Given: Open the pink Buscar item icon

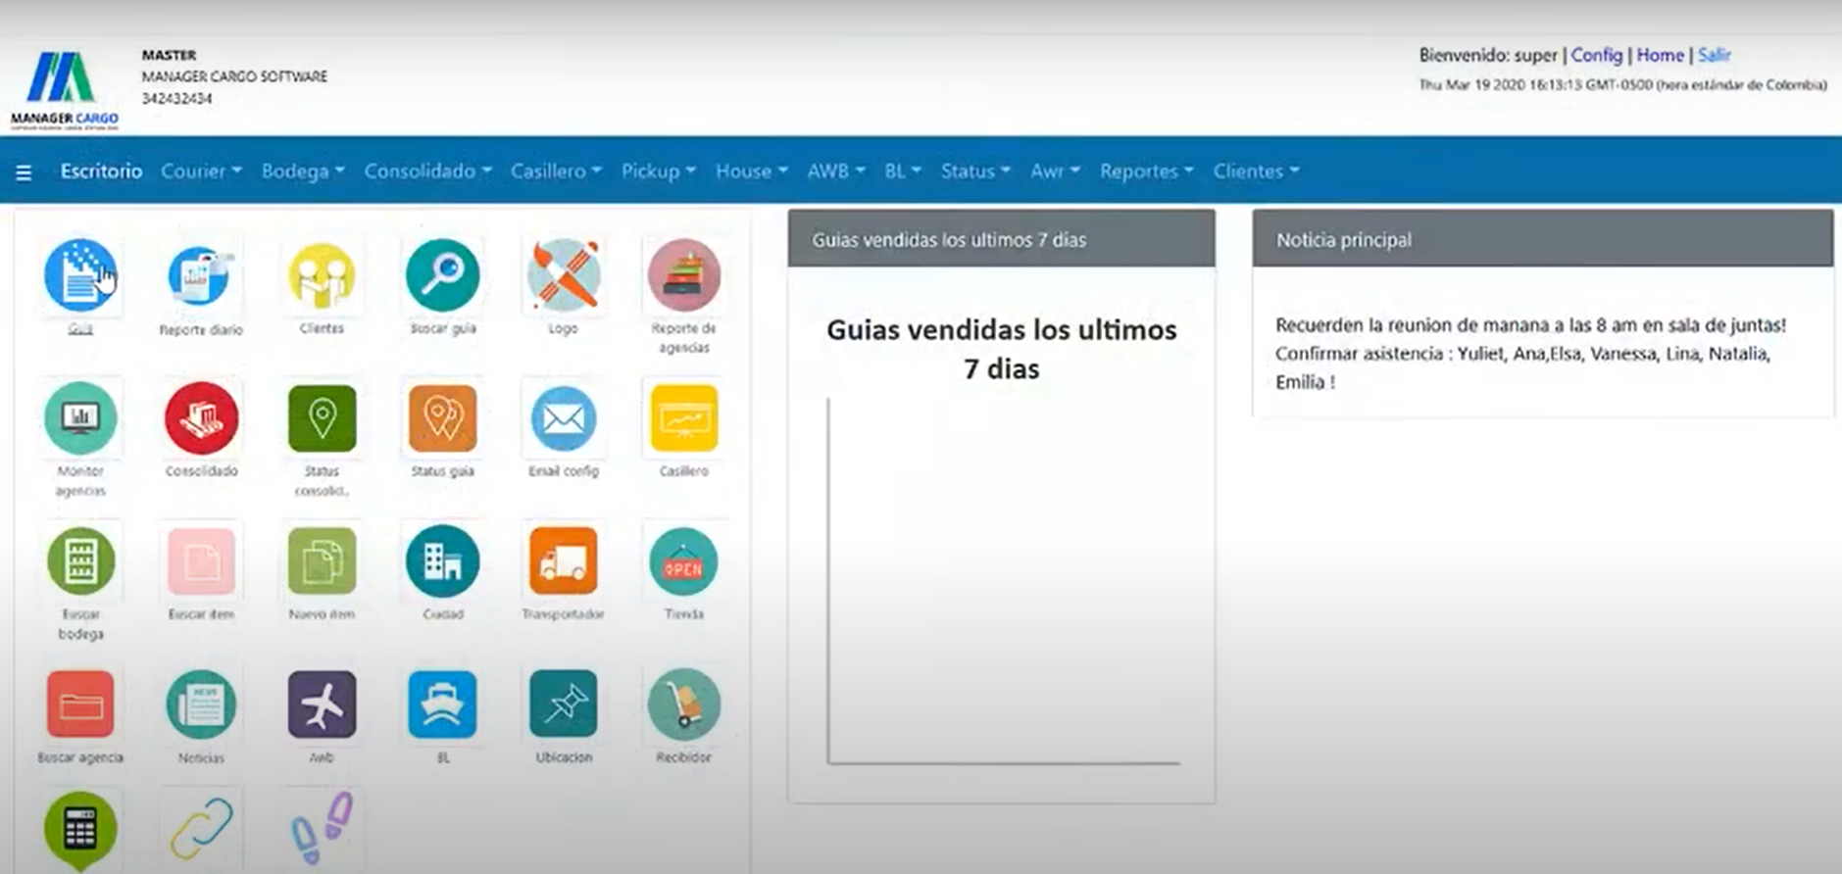Looking at the screenshot, I should [201, 561].
